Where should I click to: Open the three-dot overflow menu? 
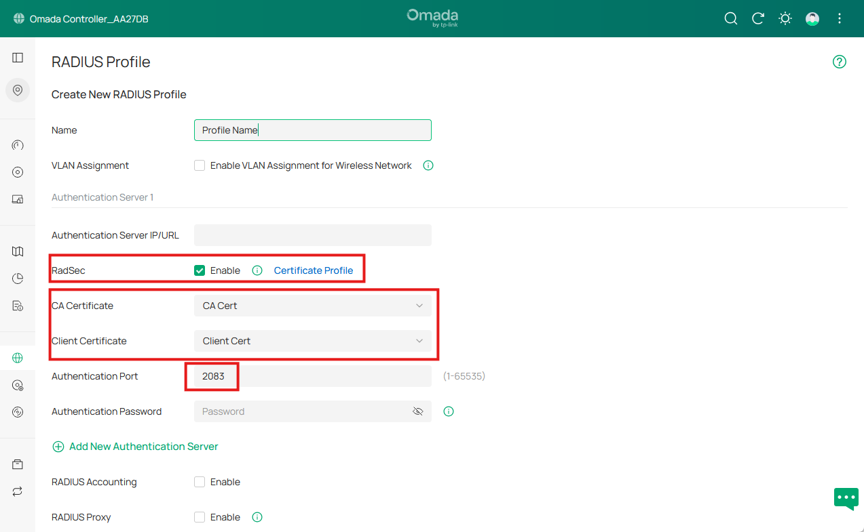pyautogui.click(x=840, y=18)
